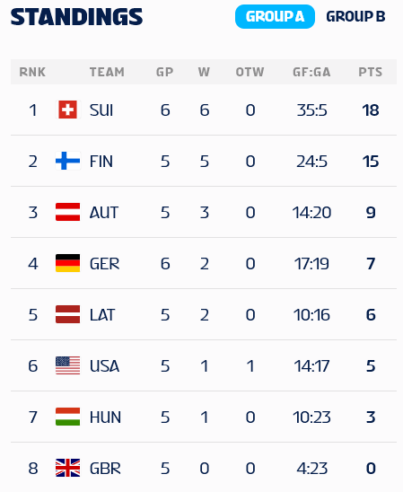
Task: Open the SUI team link
Action: tap(101, 110)
